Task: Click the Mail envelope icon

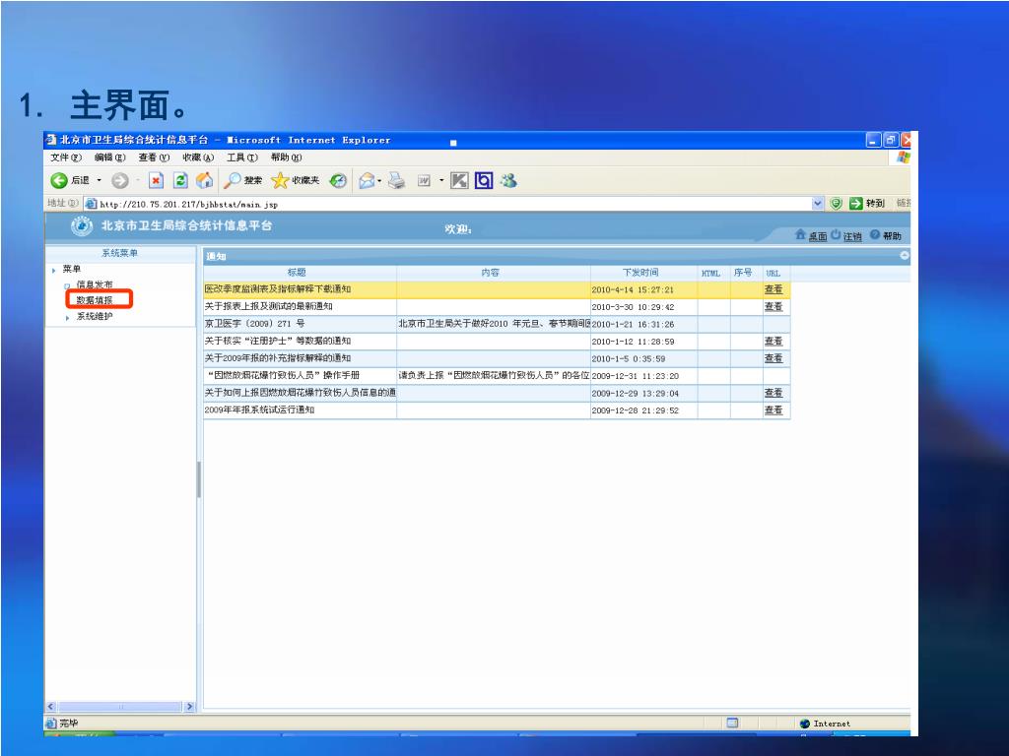Action: [367, 181]
